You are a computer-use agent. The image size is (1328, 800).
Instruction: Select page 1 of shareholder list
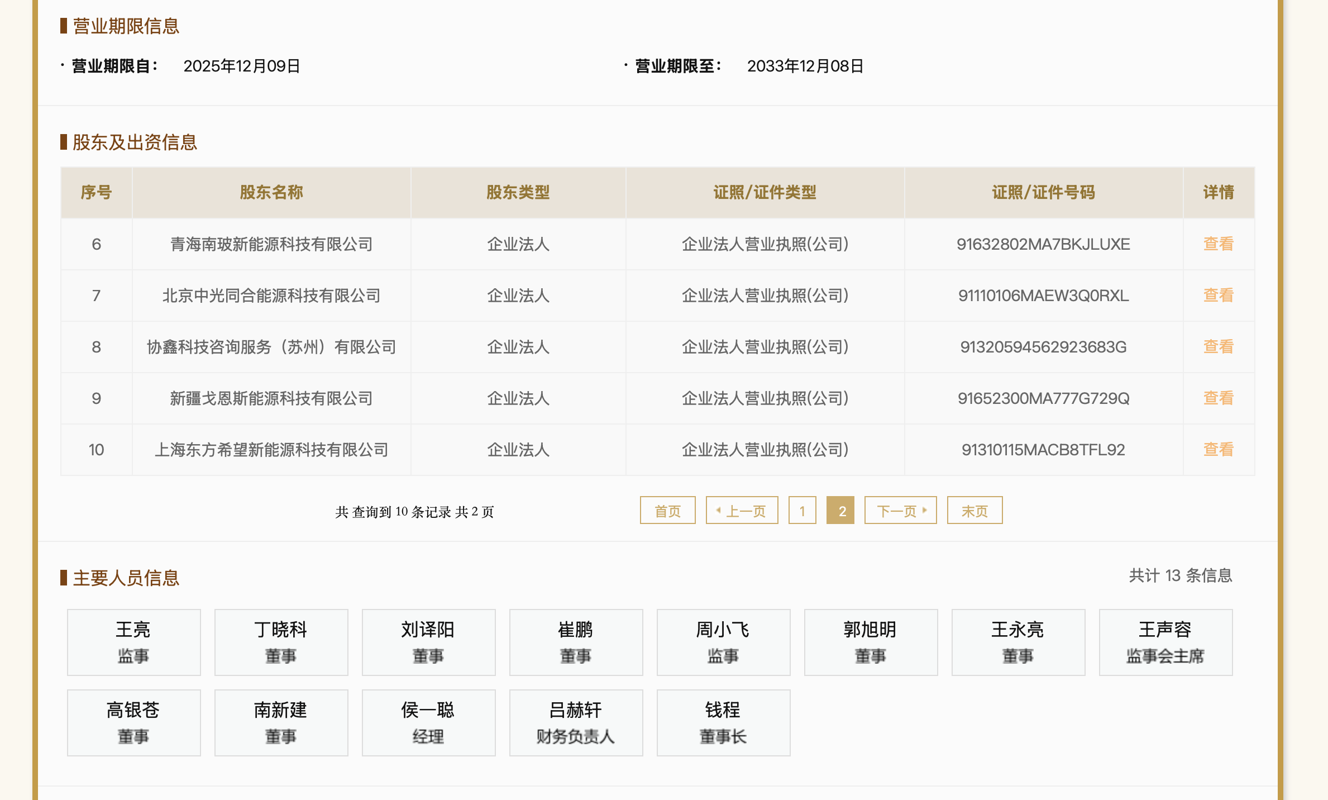point(802,510)
